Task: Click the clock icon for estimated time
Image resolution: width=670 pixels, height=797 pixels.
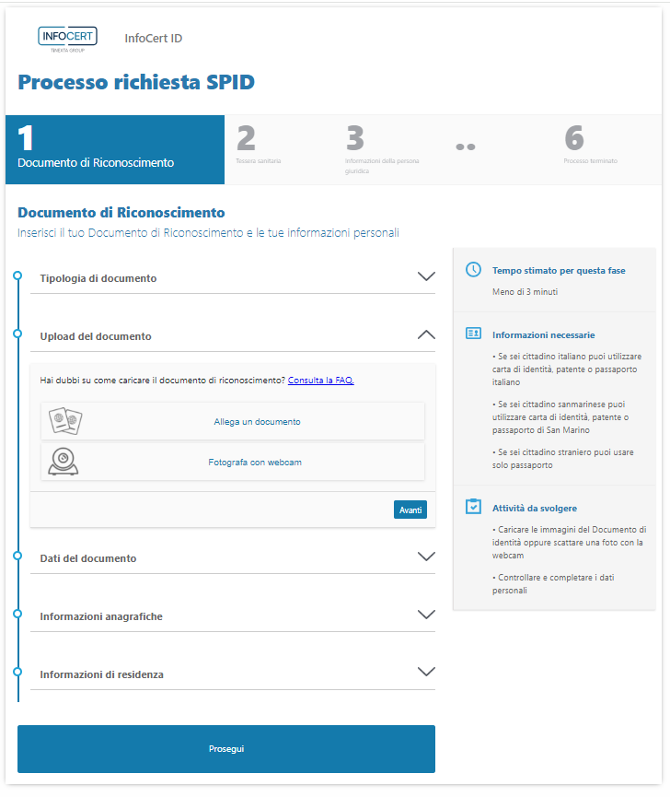Action: pyautogui.click(x=473, y=270)
